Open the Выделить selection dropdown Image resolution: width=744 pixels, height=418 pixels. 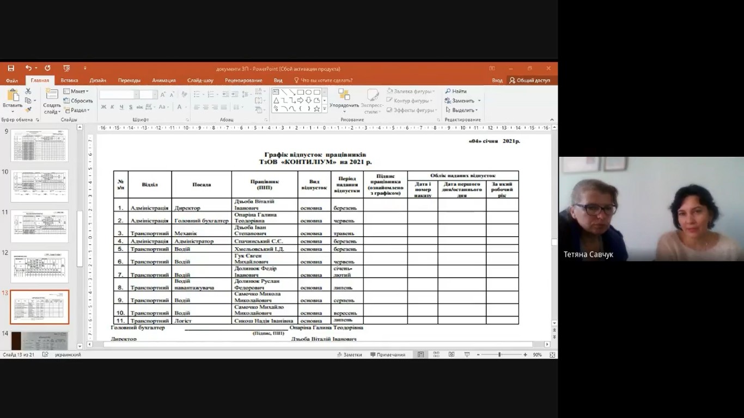(461, 110)
